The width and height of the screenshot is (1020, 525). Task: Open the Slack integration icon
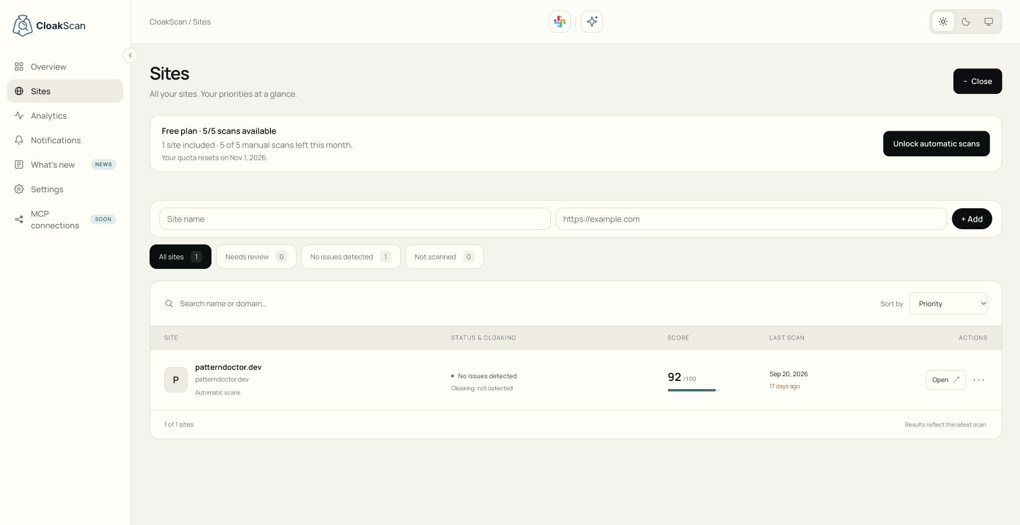(x=560, y=22)
